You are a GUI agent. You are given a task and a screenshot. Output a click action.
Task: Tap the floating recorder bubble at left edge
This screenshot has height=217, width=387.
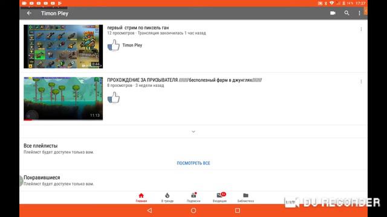21,181
